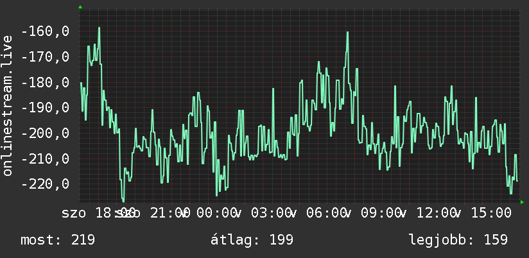Click the -190,0 y-axis label
This screenshot has width=529, height=258.
pyautogui.click(x=45, y=108)
